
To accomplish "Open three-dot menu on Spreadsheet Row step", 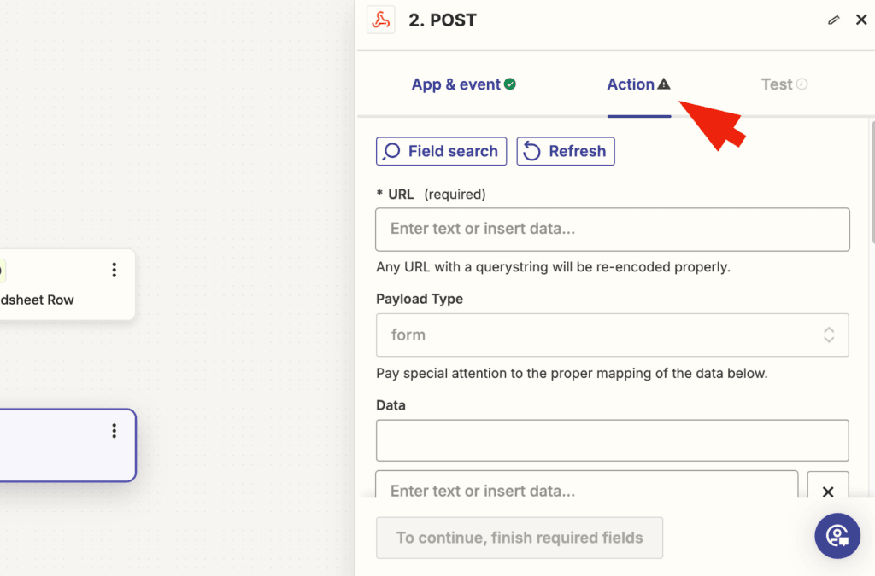I will pyautogui.click(x=115, y=271).
